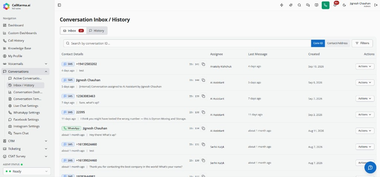The width and height of the screenshot is (380, 177).
Task: Toggle dark mode moon icon
Action: click(x=344, y=5)
